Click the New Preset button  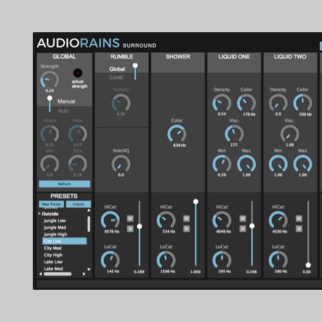click(52, 204)
